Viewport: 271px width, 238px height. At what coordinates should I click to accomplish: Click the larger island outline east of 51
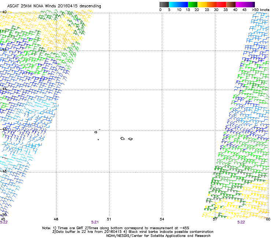123,138
